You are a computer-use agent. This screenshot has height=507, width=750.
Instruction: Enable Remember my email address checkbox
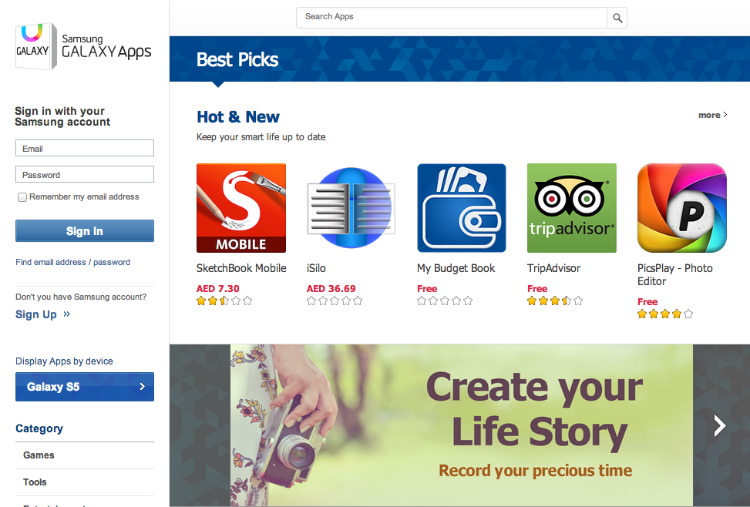point(22,197)
